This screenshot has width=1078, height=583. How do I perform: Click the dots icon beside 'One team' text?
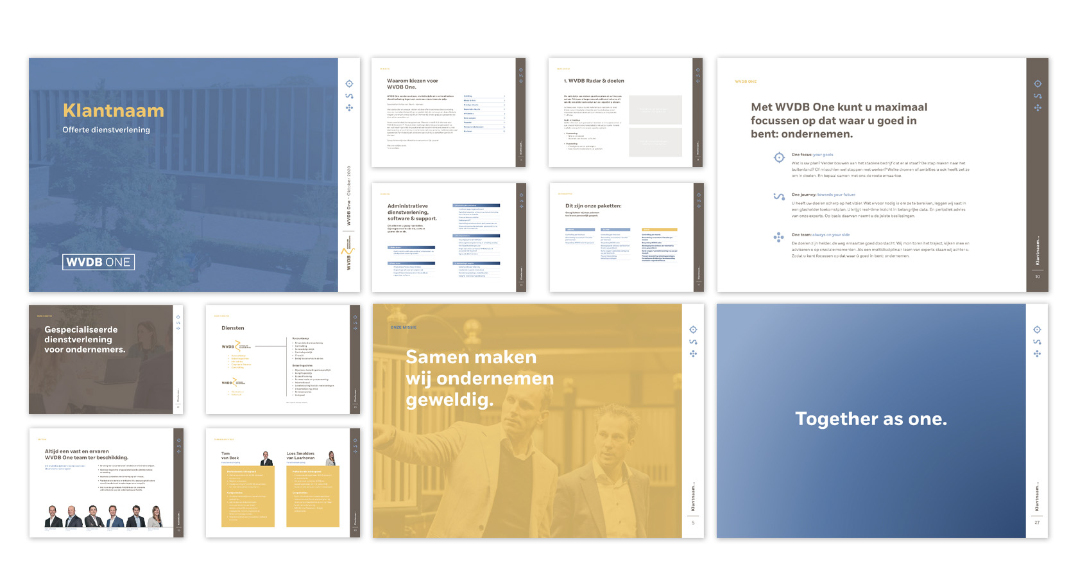[x=779, y=237]
